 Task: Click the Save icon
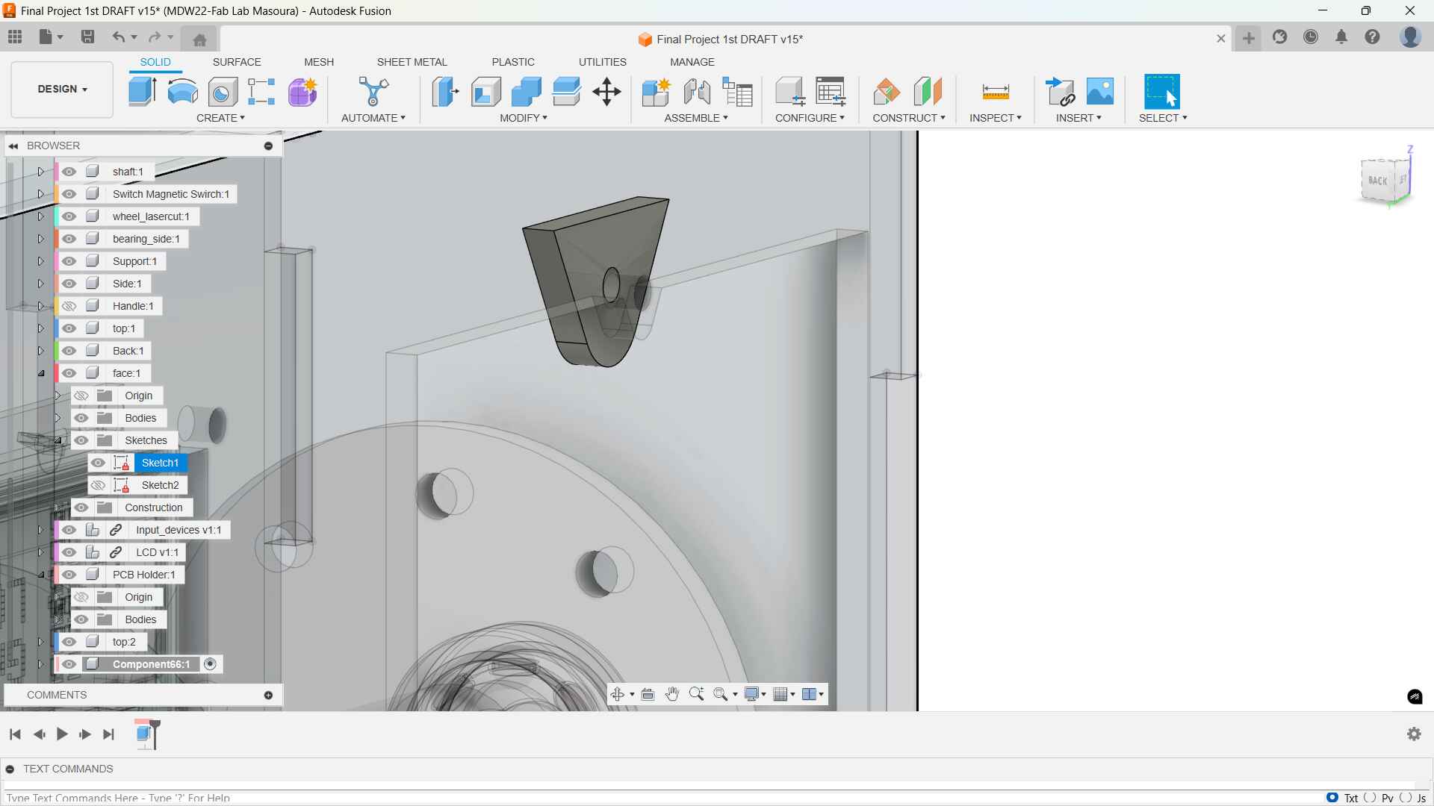(88, 37)
